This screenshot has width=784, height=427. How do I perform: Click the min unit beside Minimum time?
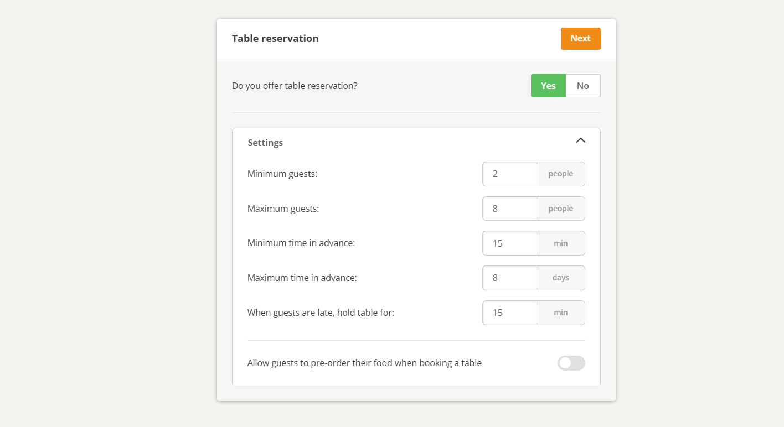point(560,243)
